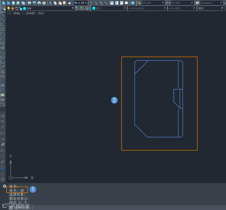The height and width of the screenshot is (210, 226).
Task: Open the DIM layer dropdown list
Action: tap(73, 8)
